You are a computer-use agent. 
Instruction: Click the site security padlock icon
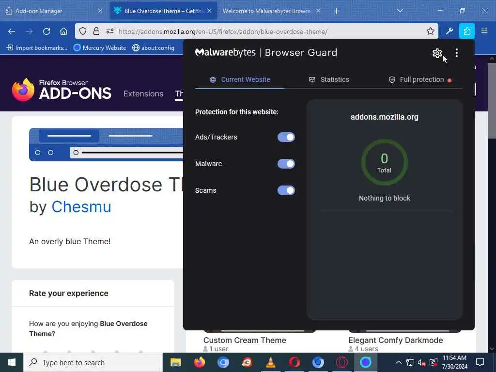point(96,31)
